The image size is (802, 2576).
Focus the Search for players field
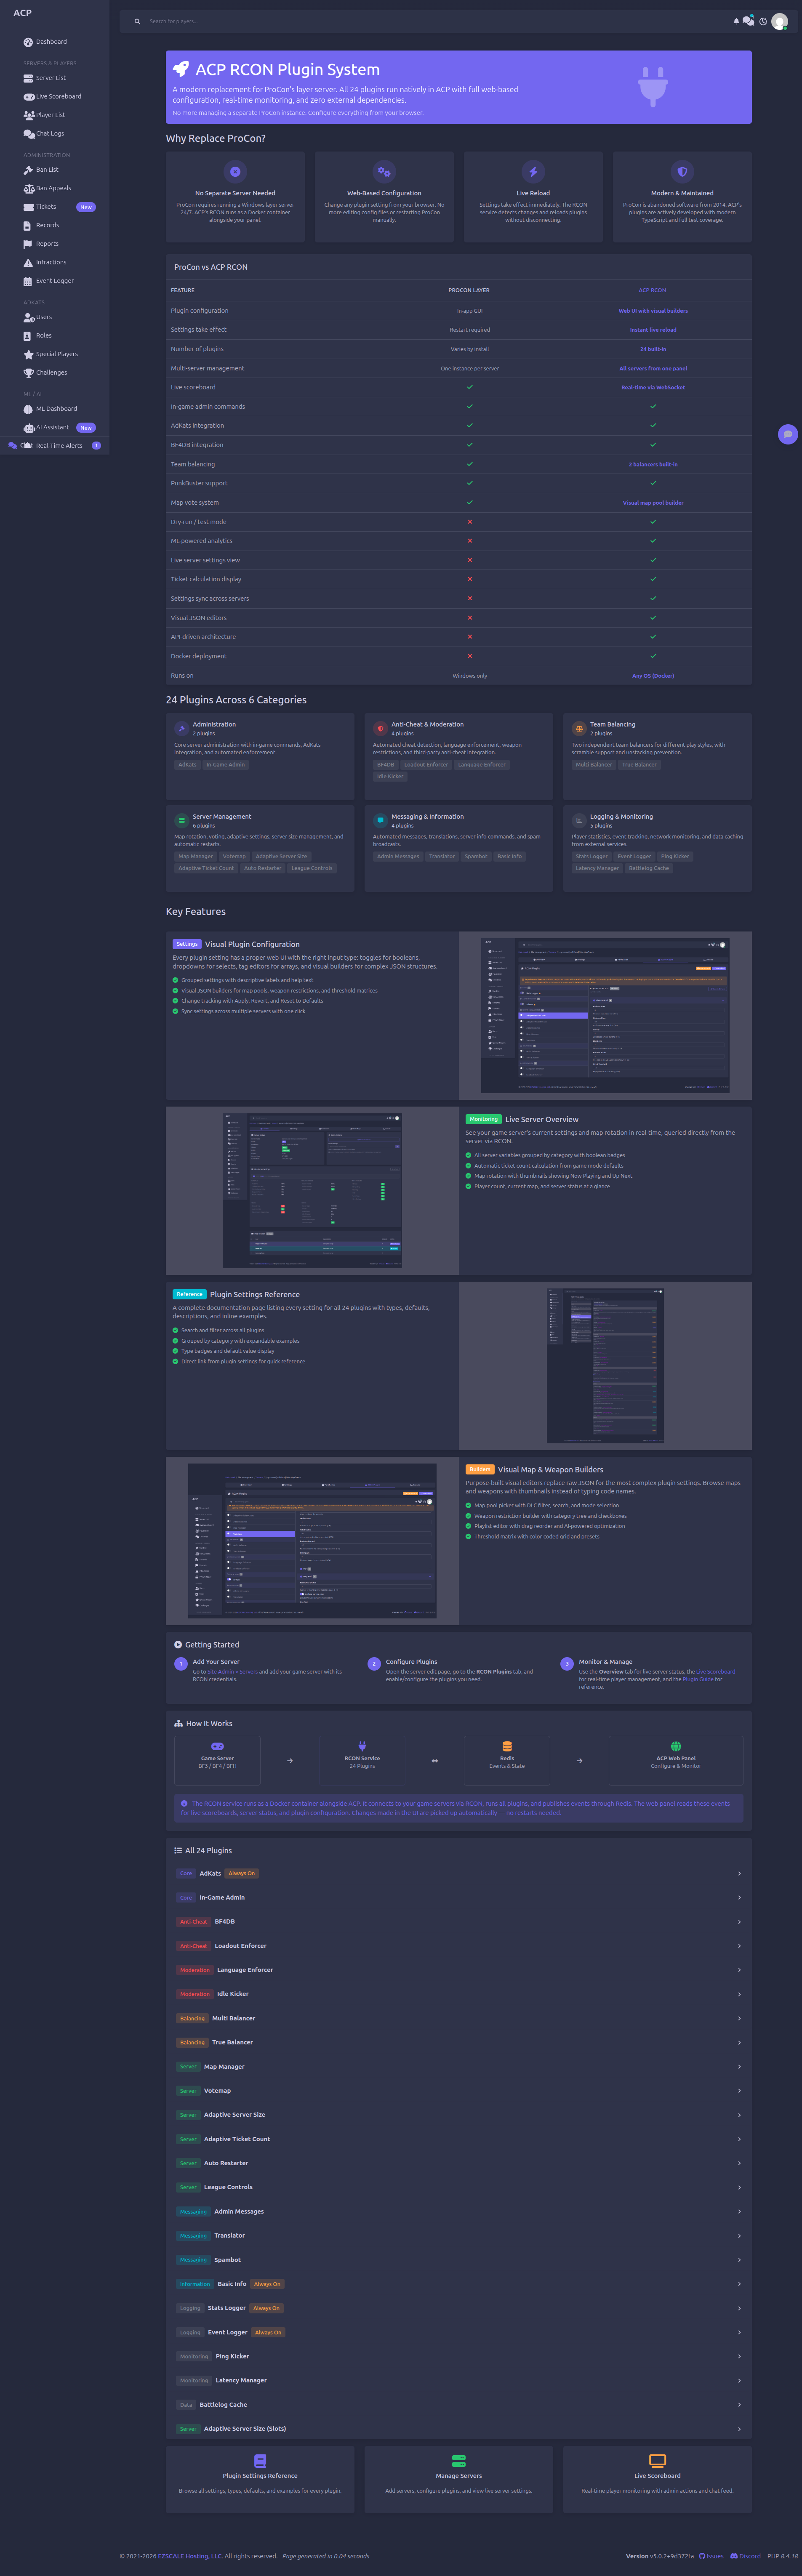[x=430, y=21]
